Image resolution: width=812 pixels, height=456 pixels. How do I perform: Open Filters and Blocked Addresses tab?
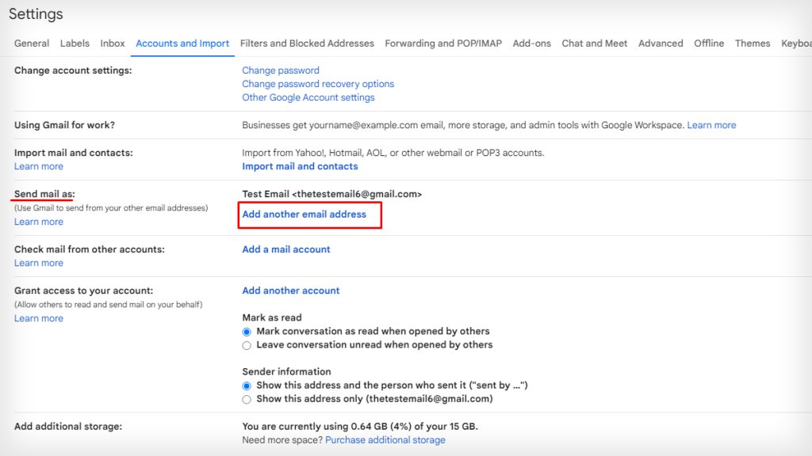[307, 44]
